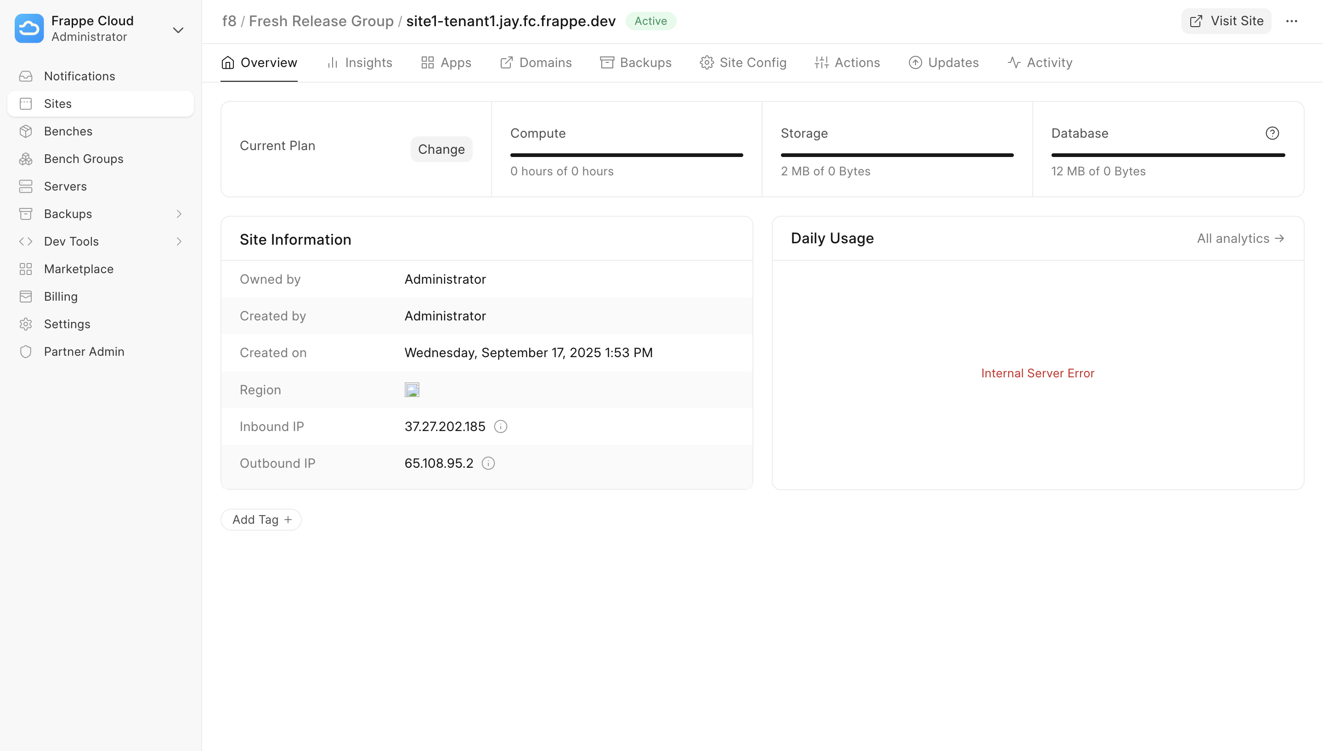Open the Notifications inbox icon
Viewport: 1323px width, 751px height.
26,76
